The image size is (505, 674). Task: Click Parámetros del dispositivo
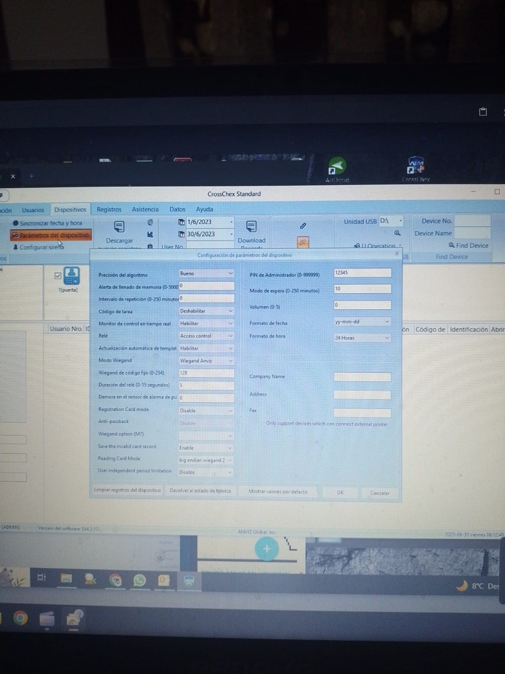coord(51,235)
